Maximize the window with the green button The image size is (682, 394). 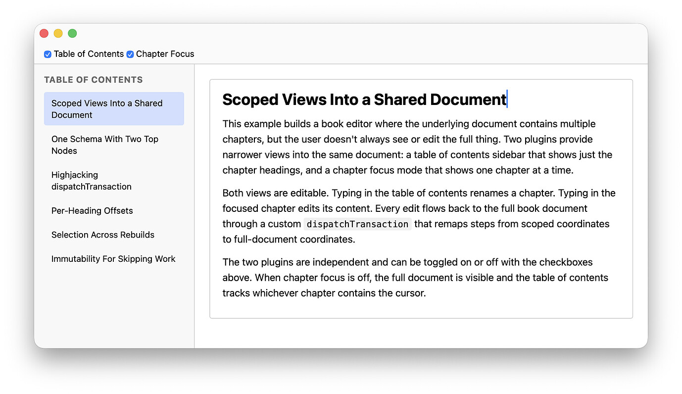pos(72,34)
